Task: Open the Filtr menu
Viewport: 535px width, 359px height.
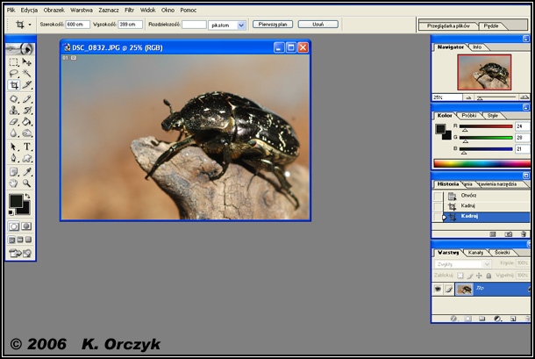Action: tap(129, 9)
